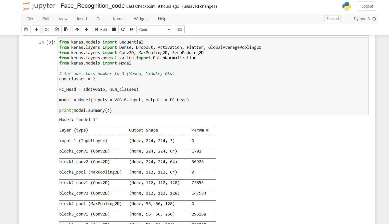389x224 pixels.
Task: Open the Cell menu
Action: pyautogui.click(x=100, y=19)
